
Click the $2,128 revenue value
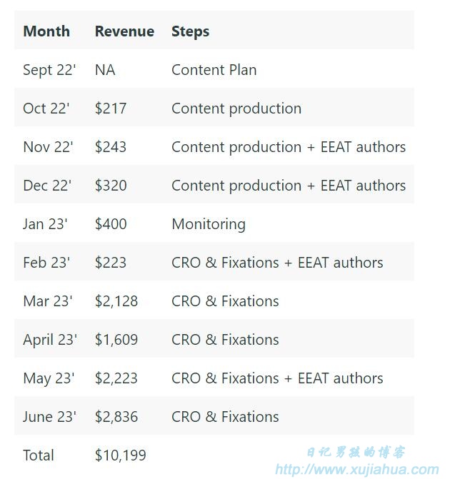coord(116,301)
